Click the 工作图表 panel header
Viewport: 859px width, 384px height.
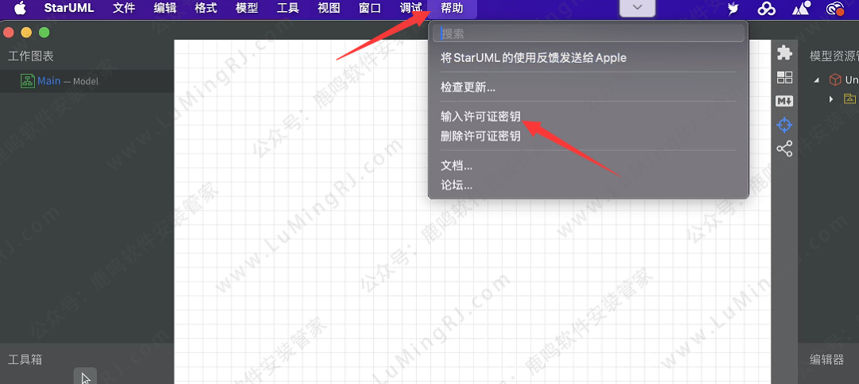(x=31, y=56)
